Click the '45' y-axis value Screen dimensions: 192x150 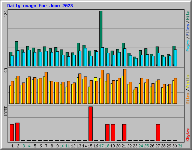point(6,70)
